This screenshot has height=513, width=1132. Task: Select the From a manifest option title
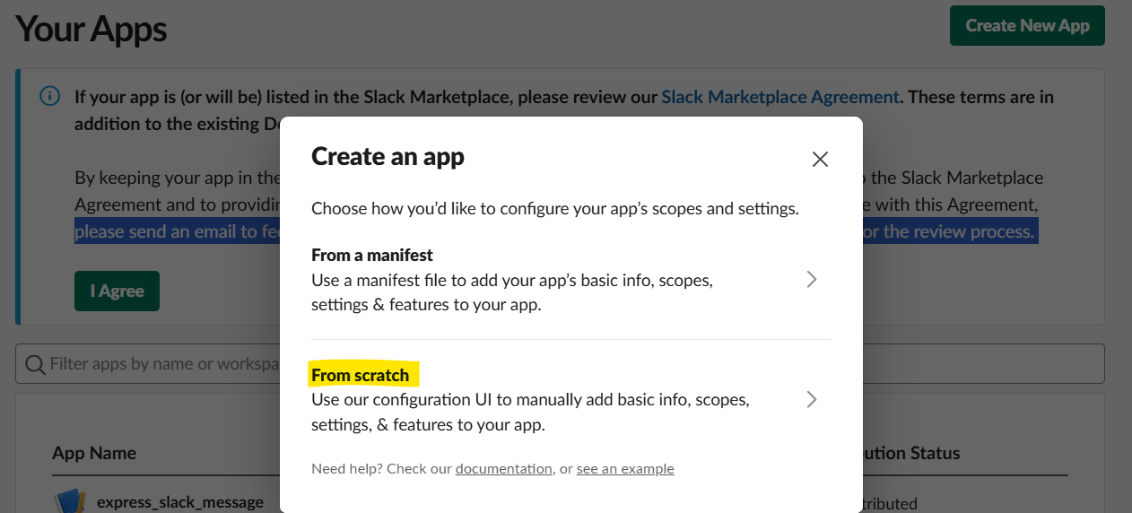tap(372, 255)
